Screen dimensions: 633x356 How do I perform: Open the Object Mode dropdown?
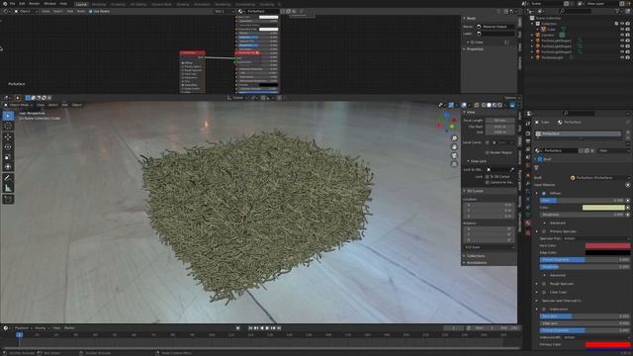[x=18, y=105]
